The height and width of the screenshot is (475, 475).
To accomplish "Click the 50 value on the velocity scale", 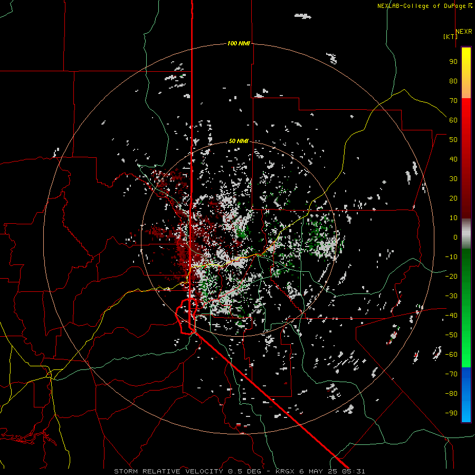I will [x=453, y=140].
